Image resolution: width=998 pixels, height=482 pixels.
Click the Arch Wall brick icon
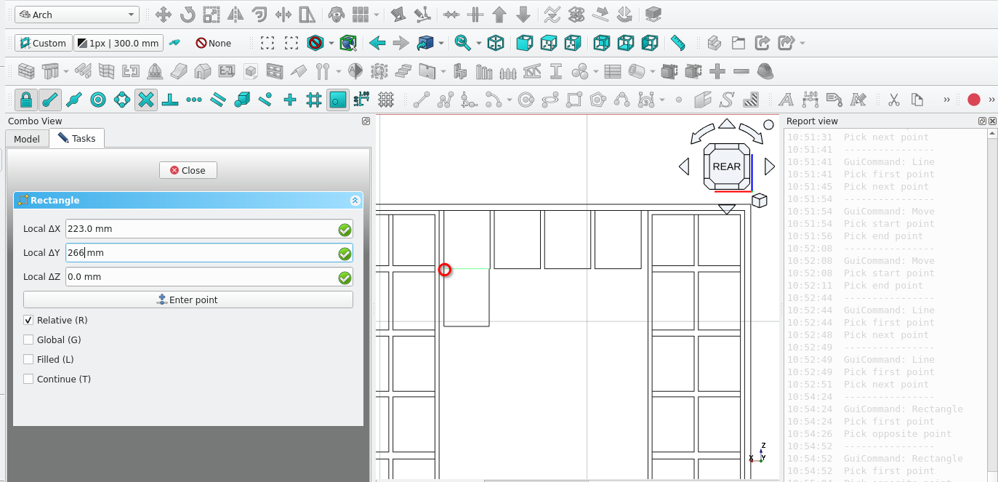pyautogui.click(x=26, y=71)
